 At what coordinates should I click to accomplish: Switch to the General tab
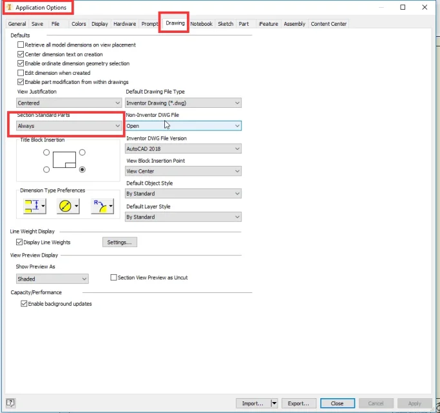coord(17,24)
